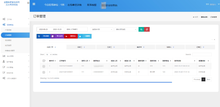
Task: Click the 报修系统 breadcrumb link
Action: coord(204,17)
